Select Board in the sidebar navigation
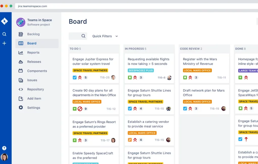The width and height of the screenshot is (258, 164). [x=31, y=43]
